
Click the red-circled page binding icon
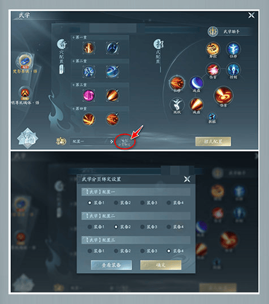click(125, 141)
